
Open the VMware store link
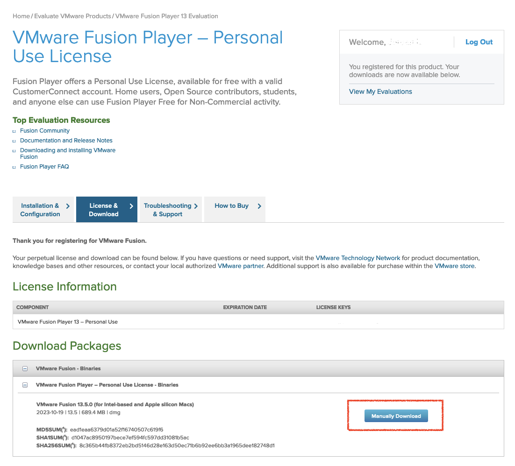click(454, 266)
